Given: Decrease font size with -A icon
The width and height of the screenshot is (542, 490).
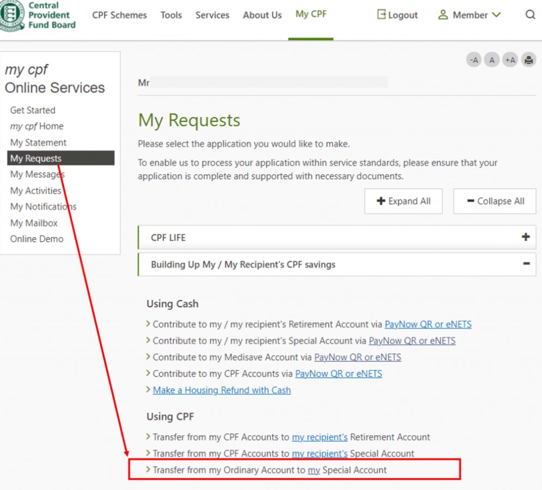Looking at the screenshot, I should pos(474,60).
